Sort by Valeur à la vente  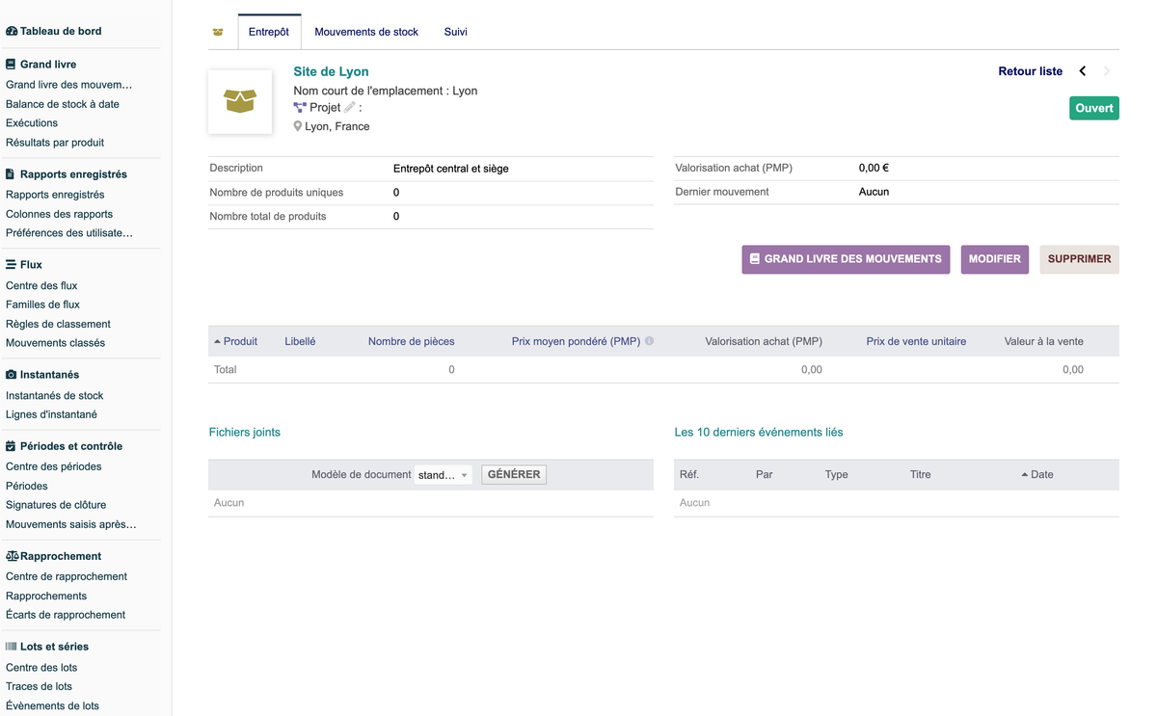click(x=1044, y=341)
